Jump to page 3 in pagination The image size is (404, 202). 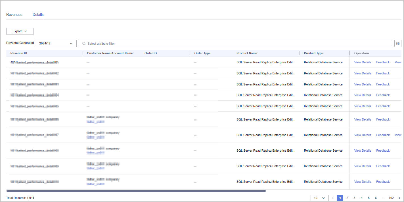click(354, 198)
